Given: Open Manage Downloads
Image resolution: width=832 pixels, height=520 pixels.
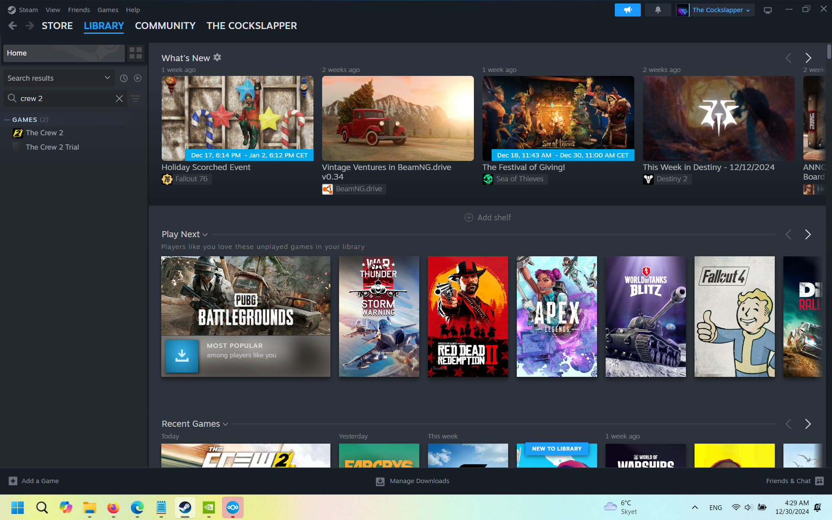Looking at the screenshot, I should tap(413, 481).
